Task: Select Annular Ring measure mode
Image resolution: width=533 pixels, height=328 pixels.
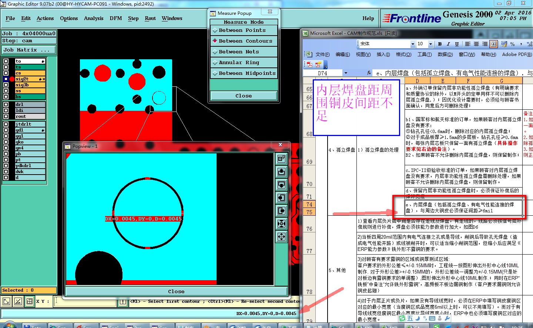Action: pos(244,63)
